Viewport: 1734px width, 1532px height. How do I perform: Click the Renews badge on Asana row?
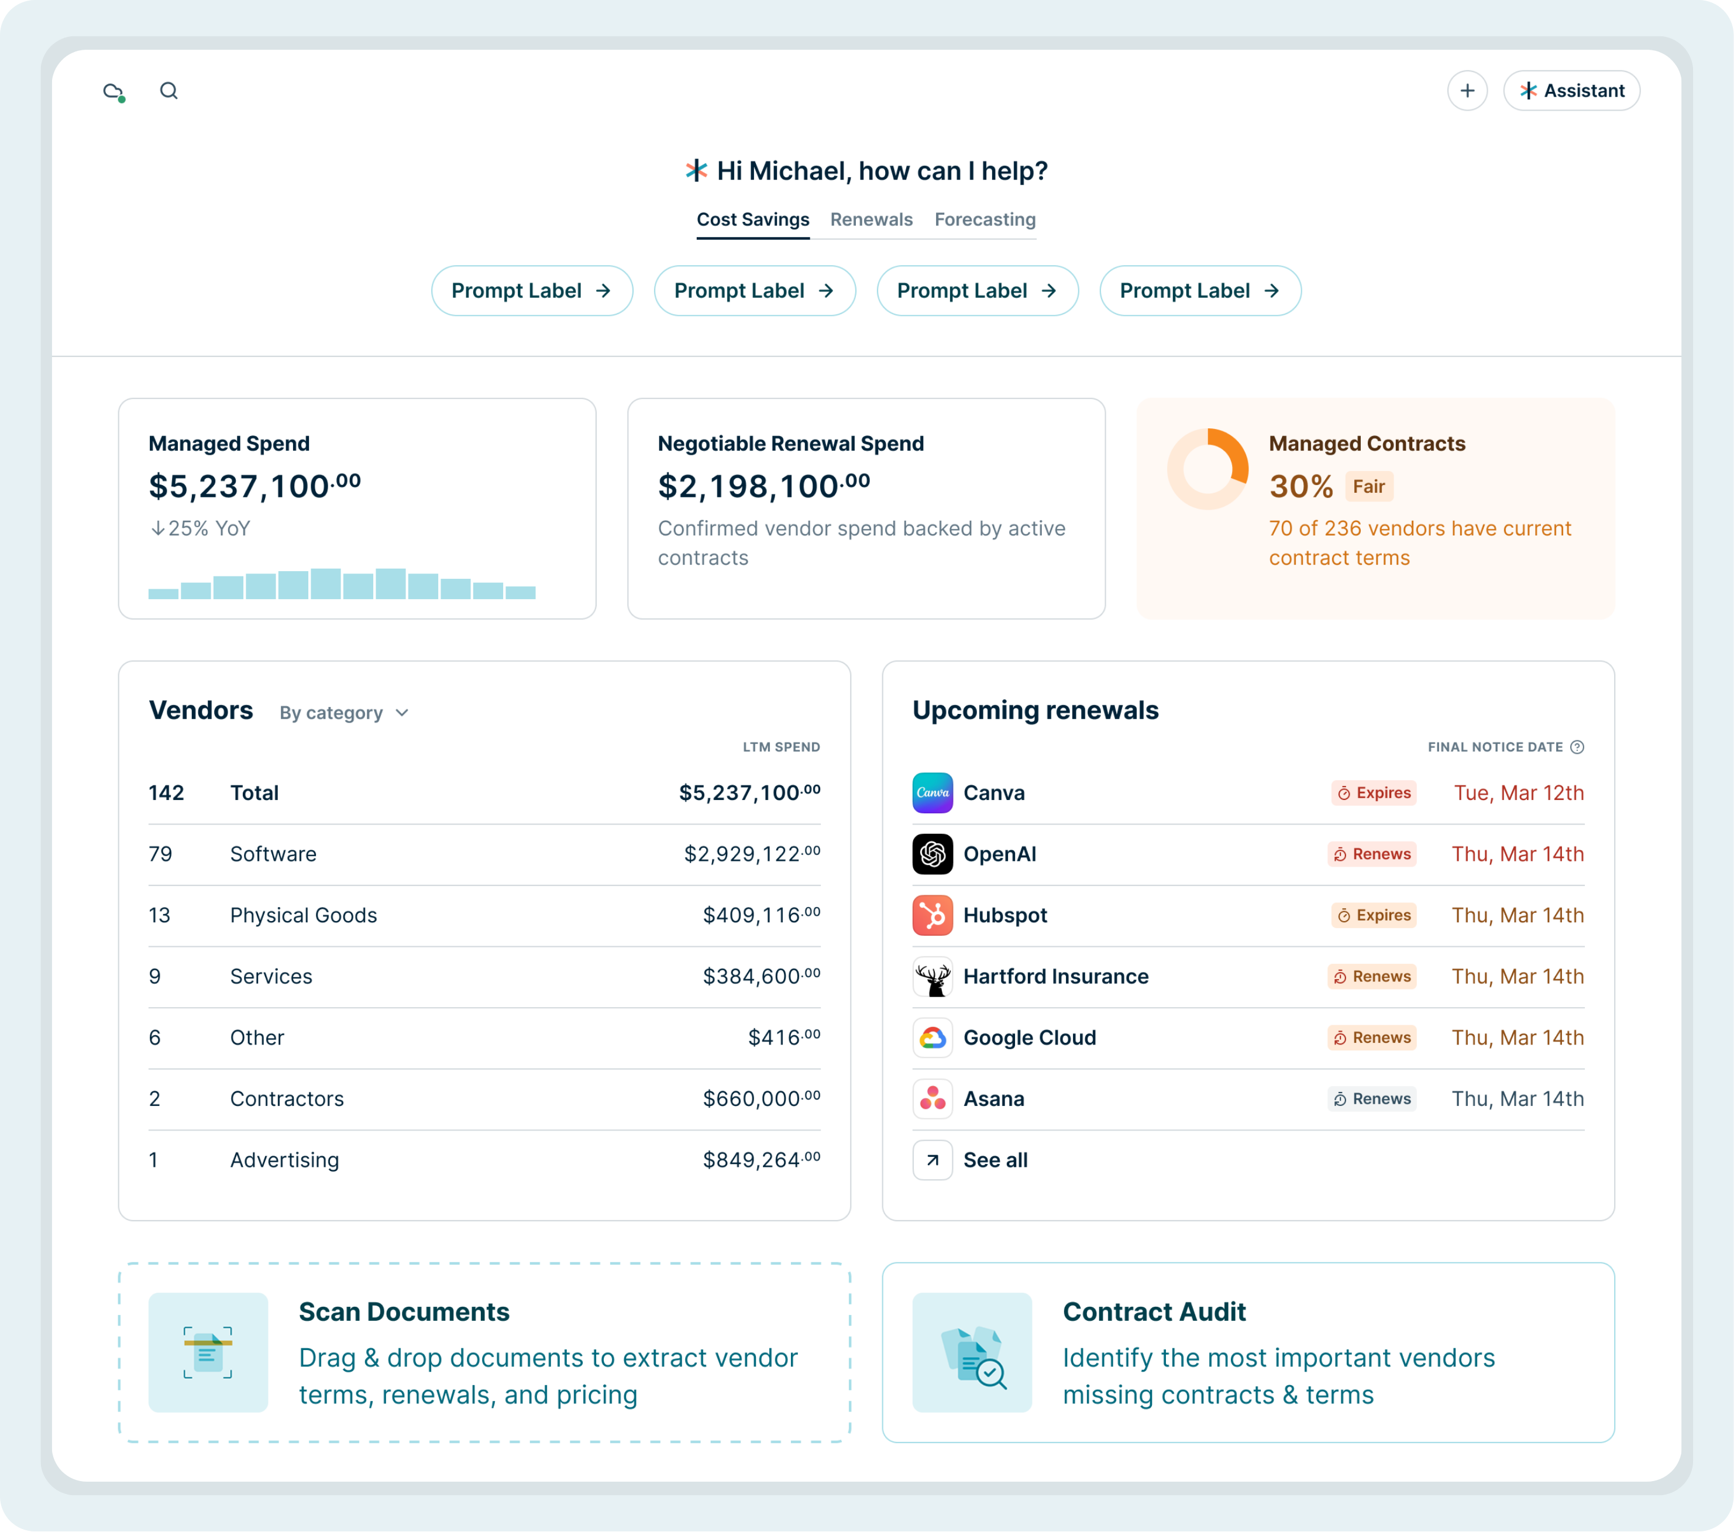tap(1372, 1098)
